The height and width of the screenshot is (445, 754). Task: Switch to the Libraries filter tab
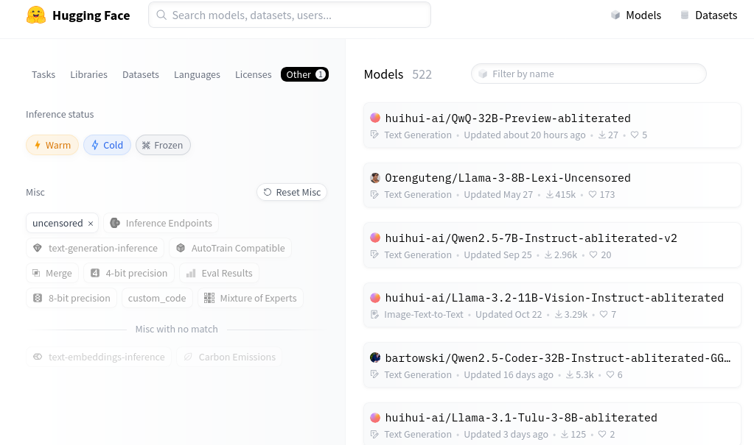coord(88,74)
